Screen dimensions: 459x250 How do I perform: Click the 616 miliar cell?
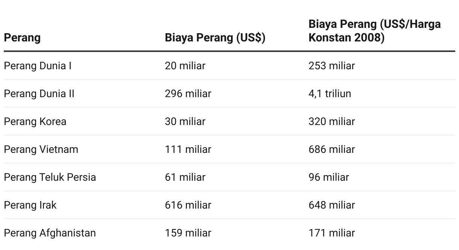[x=188, y=205]
